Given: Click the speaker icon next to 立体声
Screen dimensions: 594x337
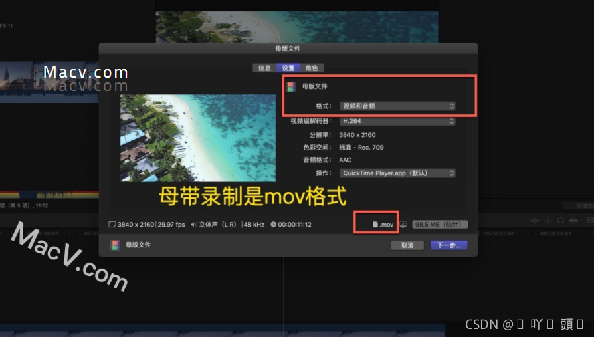Looking at the screenshot, I should tap(194, 225).
